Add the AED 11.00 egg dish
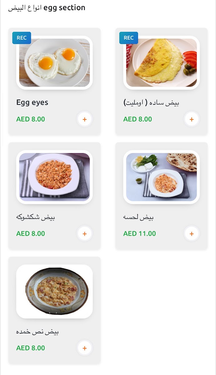216x375 pixels. [x=191, y=233]
